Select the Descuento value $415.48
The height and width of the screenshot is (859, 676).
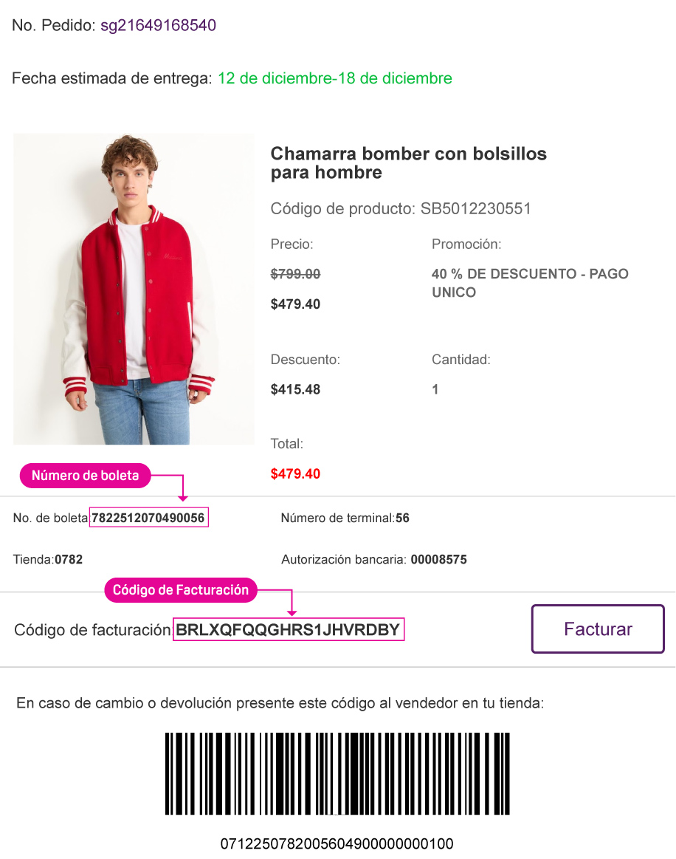295,389
